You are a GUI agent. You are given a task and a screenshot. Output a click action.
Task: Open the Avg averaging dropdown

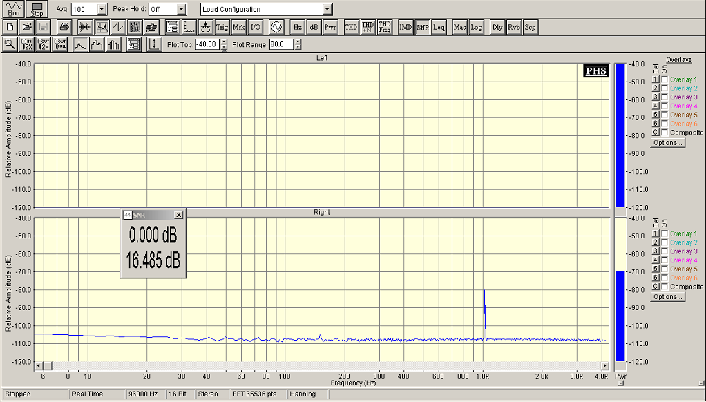102,9
